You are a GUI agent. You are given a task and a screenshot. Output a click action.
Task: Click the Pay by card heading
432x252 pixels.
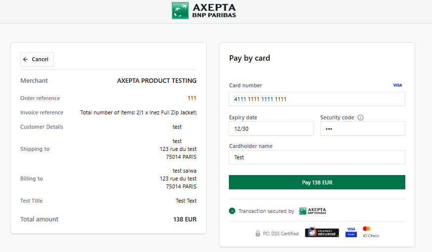(x=250, y=58)
